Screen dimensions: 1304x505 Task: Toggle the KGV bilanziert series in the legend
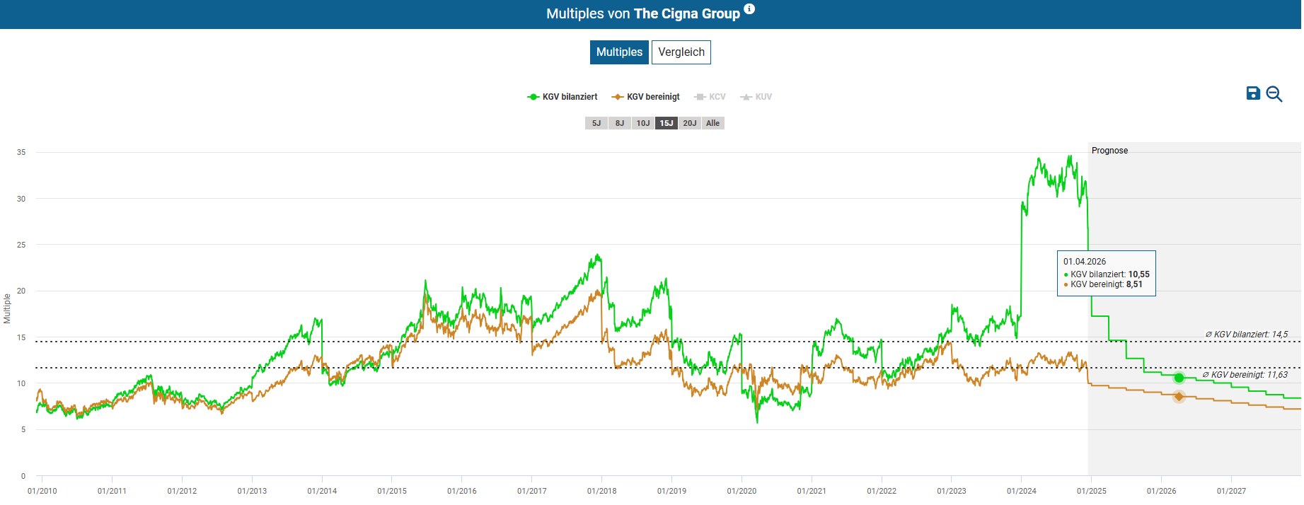click(x=562, y=97)
